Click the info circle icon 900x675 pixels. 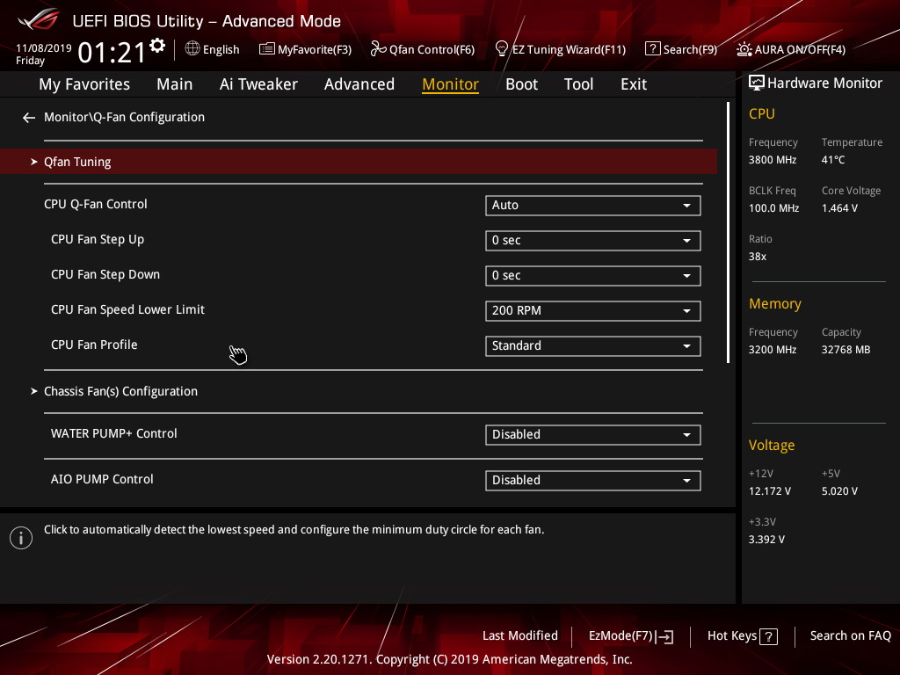point(21,538)
